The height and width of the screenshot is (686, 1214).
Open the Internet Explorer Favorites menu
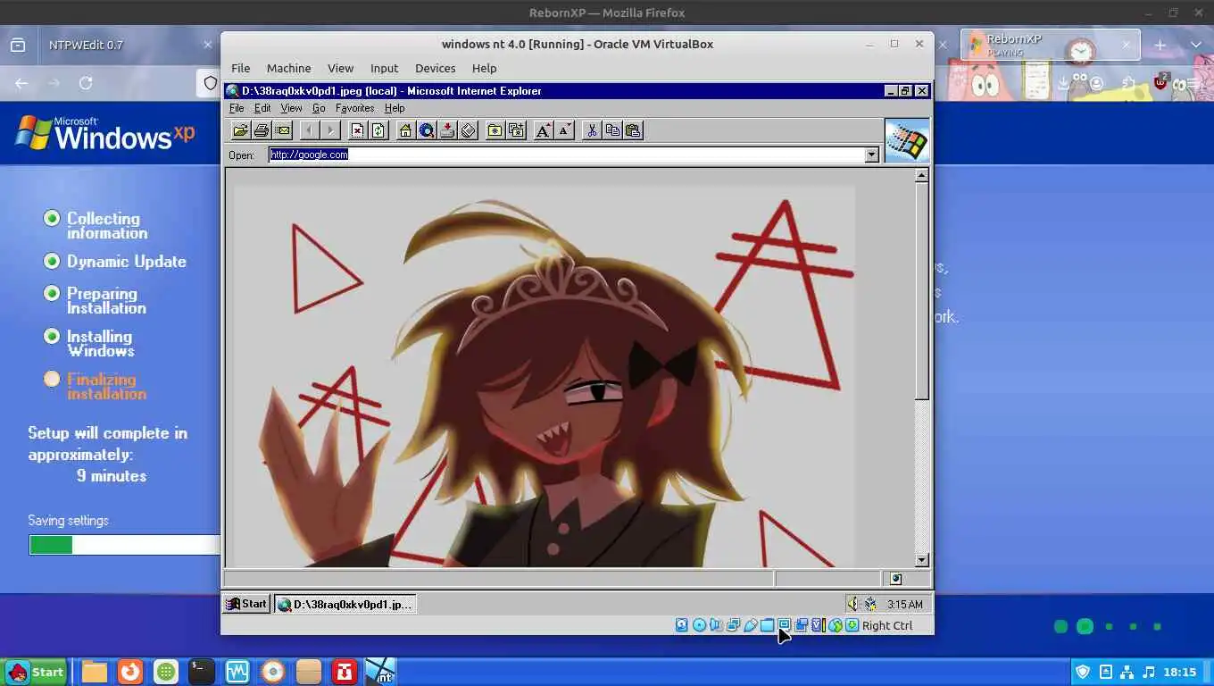point(354,108)
